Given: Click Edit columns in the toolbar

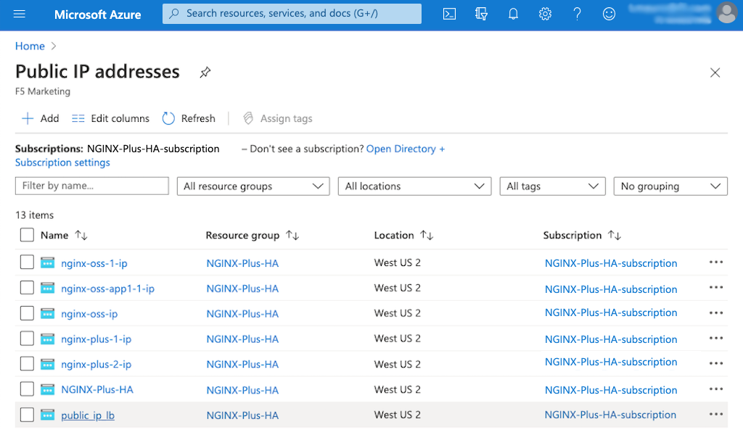Looking at the screenshot, I should 110,118.
